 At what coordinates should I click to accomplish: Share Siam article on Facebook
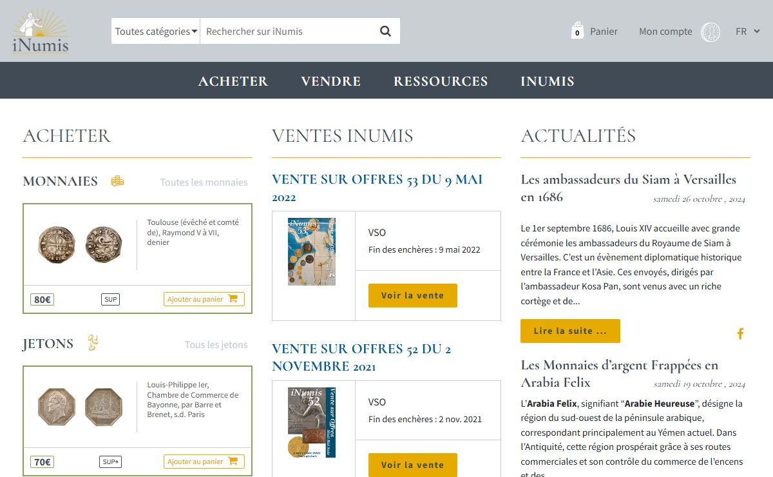click(x=740, y=333)
